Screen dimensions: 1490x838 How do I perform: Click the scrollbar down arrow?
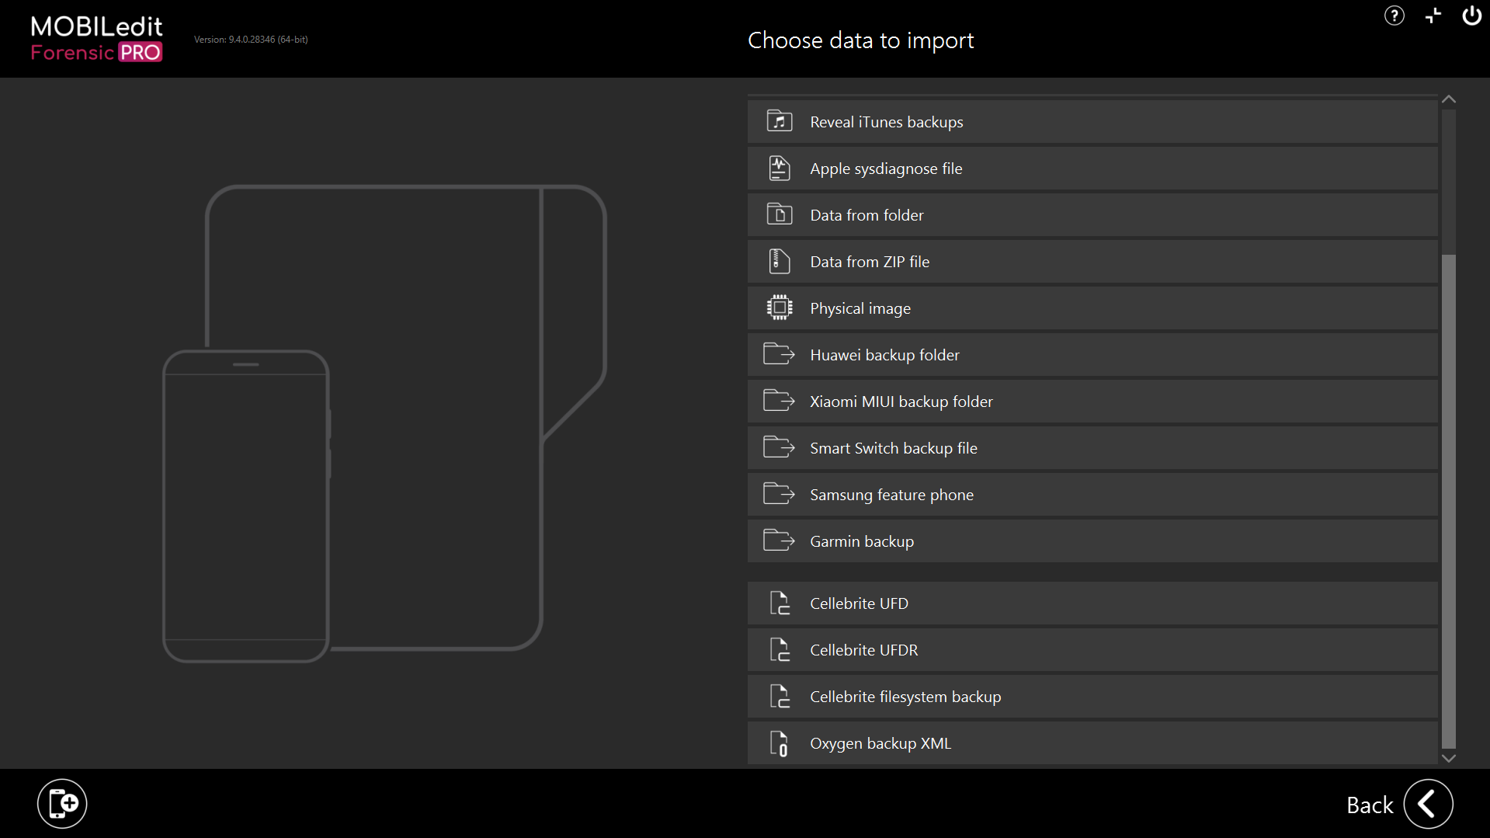coord(1448,758)
